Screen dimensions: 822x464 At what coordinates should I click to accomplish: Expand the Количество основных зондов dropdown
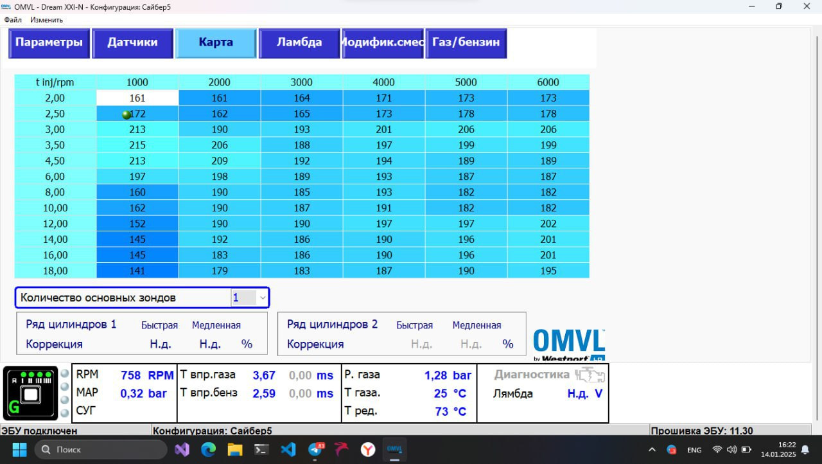(x=262, y=298)
